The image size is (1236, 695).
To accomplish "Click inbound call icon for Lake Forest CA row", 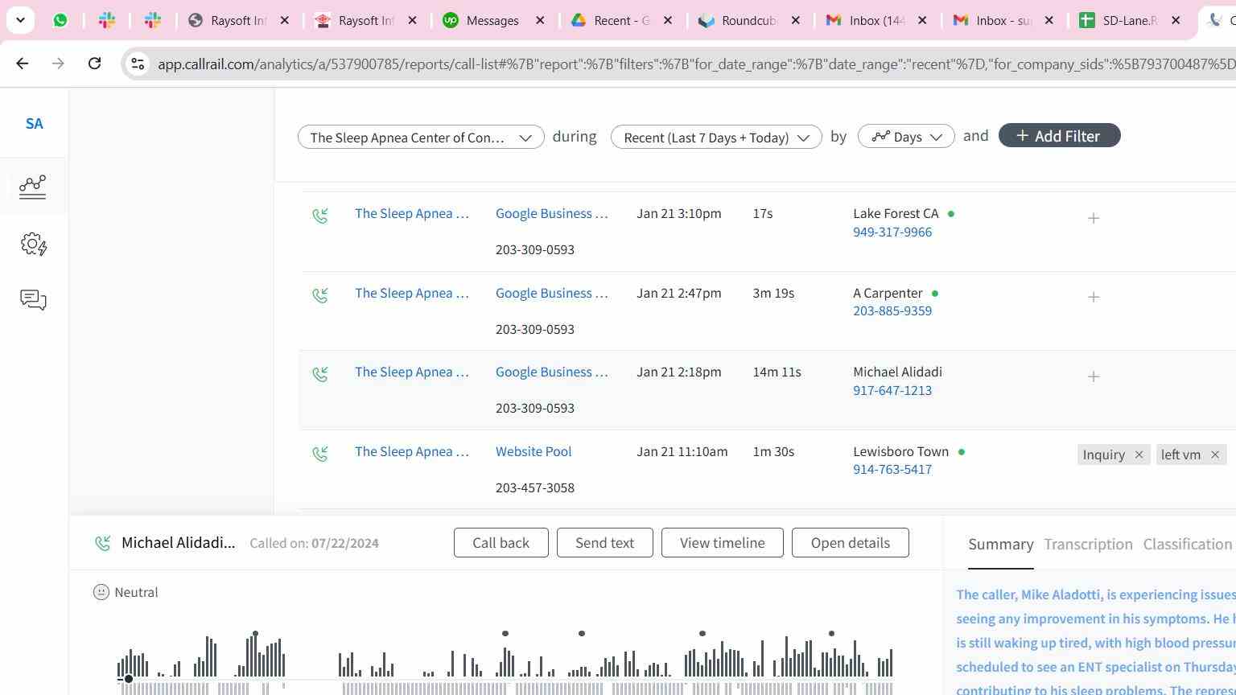I will tap(320, 215).
